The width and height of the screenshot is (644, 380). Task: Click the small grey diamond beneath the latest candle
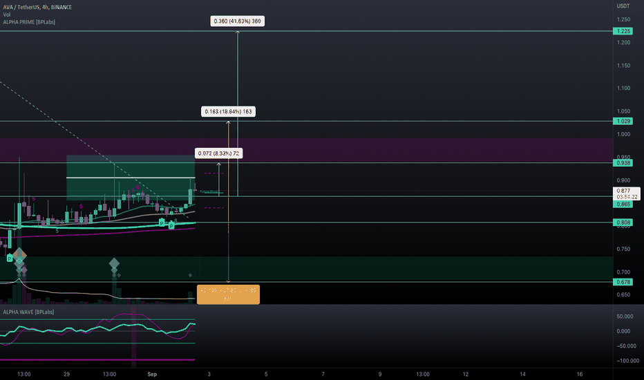click(190, 275)
